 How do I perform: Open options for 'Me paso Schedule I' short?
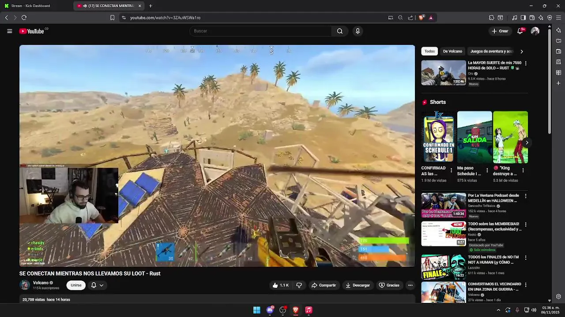click(x=487, y=170)
